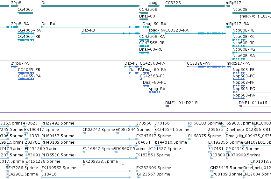Open the Nop60B-RG transcript label
The height and width of the screenshot is (179, 271).
tap(244, 49)
